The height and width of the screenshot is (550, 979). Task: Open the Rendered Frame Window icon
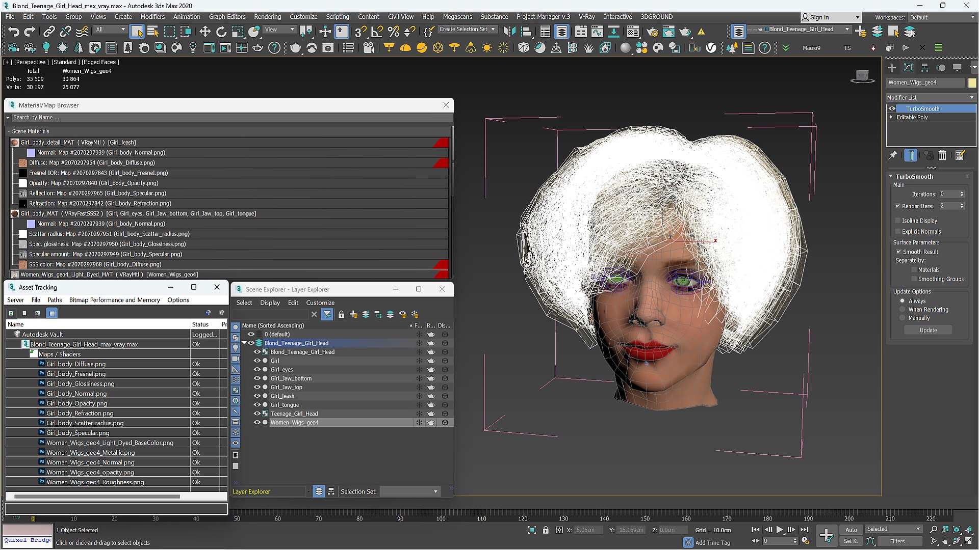click(x=668, y=32)
